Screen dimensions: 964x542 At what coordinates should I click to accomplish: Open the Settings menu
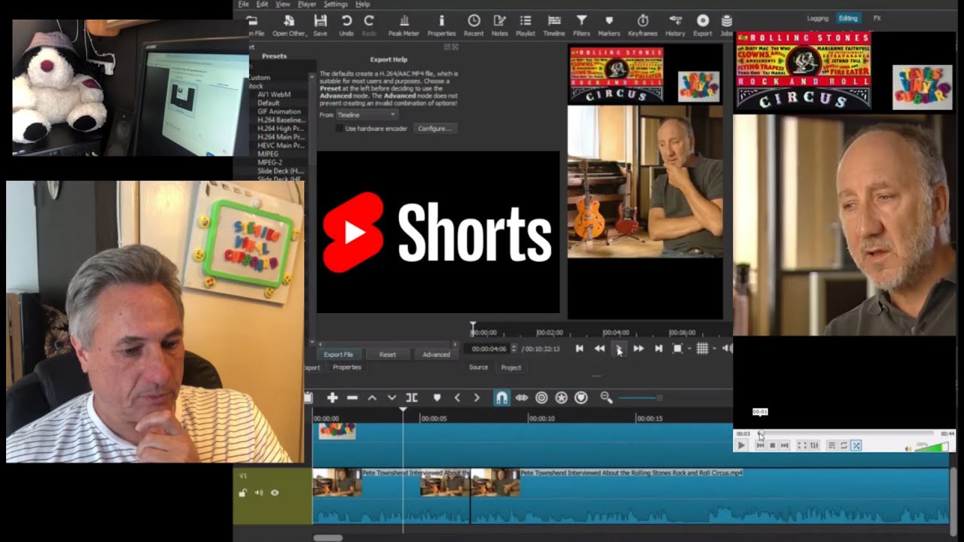[335, 5]
